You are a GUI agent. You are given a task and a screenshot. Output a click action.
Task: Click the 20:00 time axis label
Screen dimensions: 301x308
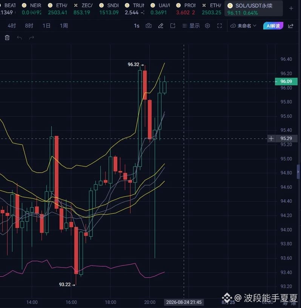pos(150,302)
